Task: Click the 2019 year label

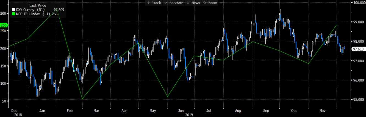Action: [189, 115]
